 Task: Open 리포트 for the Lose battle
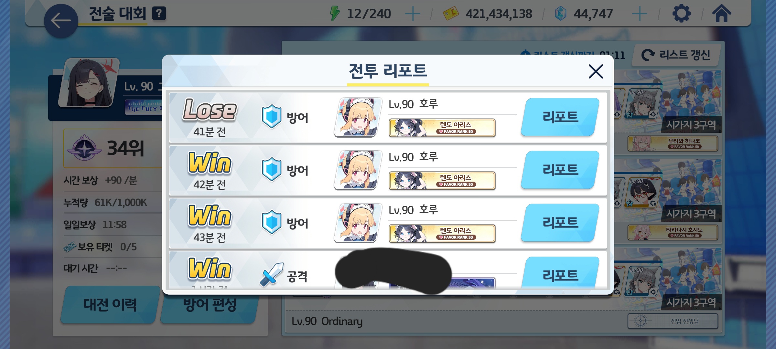(560, 117)
